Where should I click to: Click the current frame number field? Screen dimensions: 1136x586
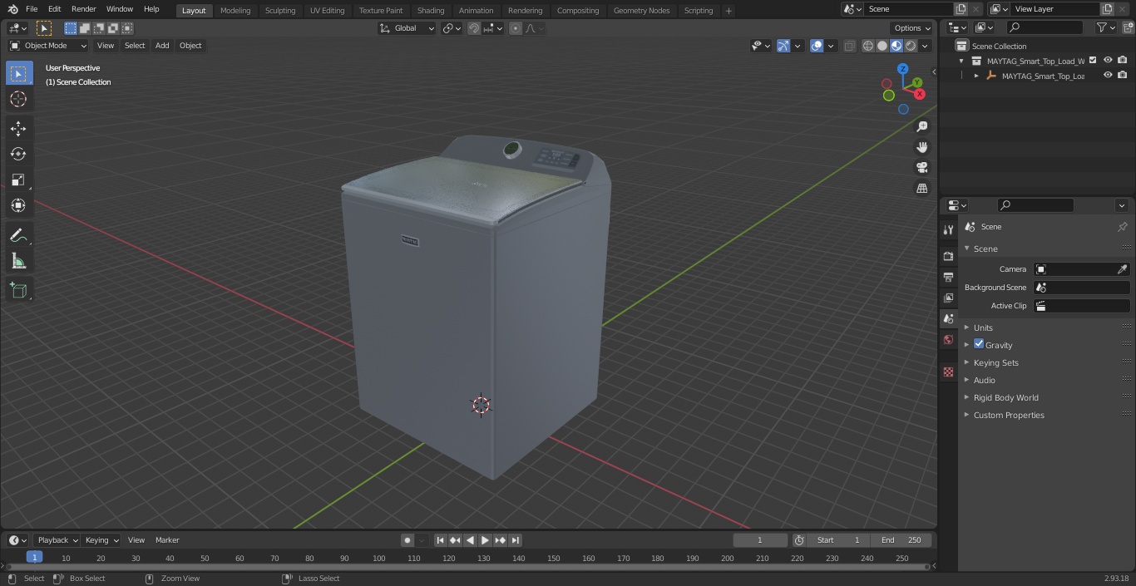click(760, 540)
